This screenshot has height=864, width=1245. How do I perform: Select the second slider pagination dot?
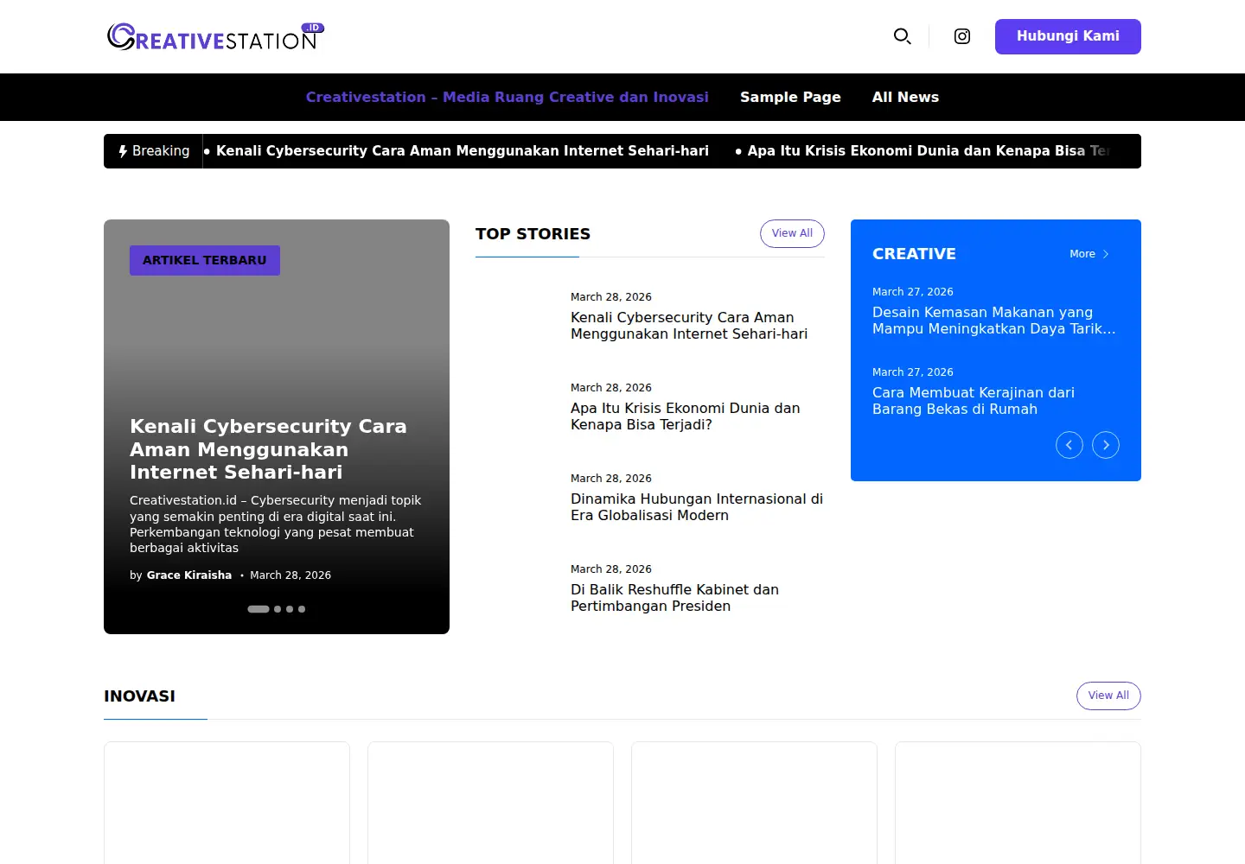click(x=278, y=609)
